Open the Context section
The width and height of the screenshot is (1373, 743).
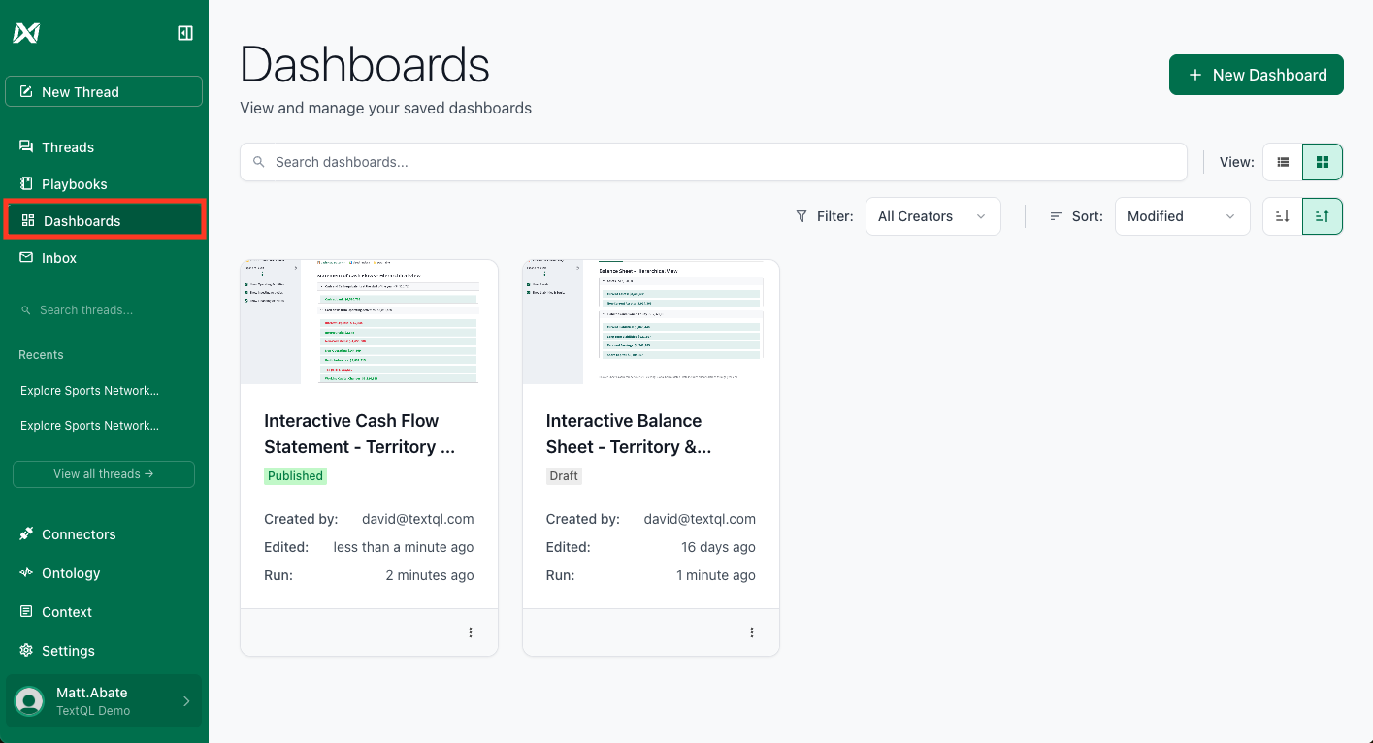[x=67, y=611]
